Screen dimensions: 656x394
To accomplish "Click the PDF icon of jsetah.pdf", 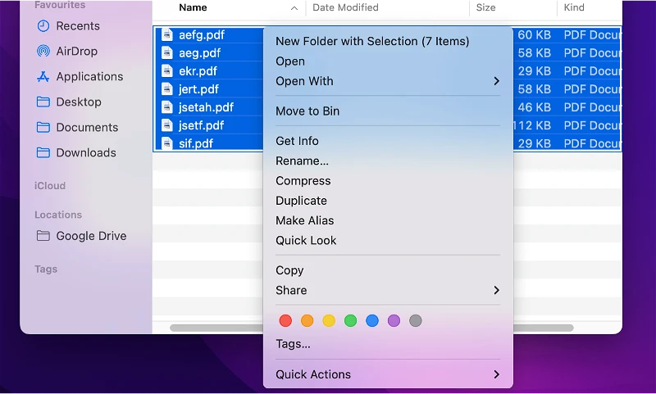I will point(167,107).
